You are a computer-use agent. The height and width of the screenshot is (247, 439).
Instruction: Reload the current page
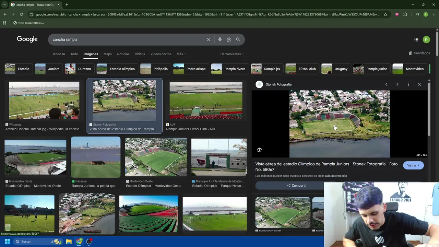coord(21,14)
